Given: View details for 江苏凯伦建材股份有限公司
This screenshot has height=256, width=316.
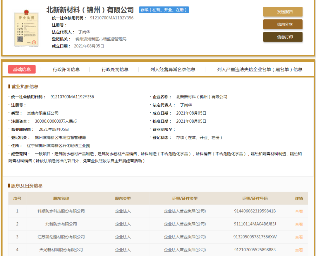Looking at the screenshot, I should pos(299,237).
